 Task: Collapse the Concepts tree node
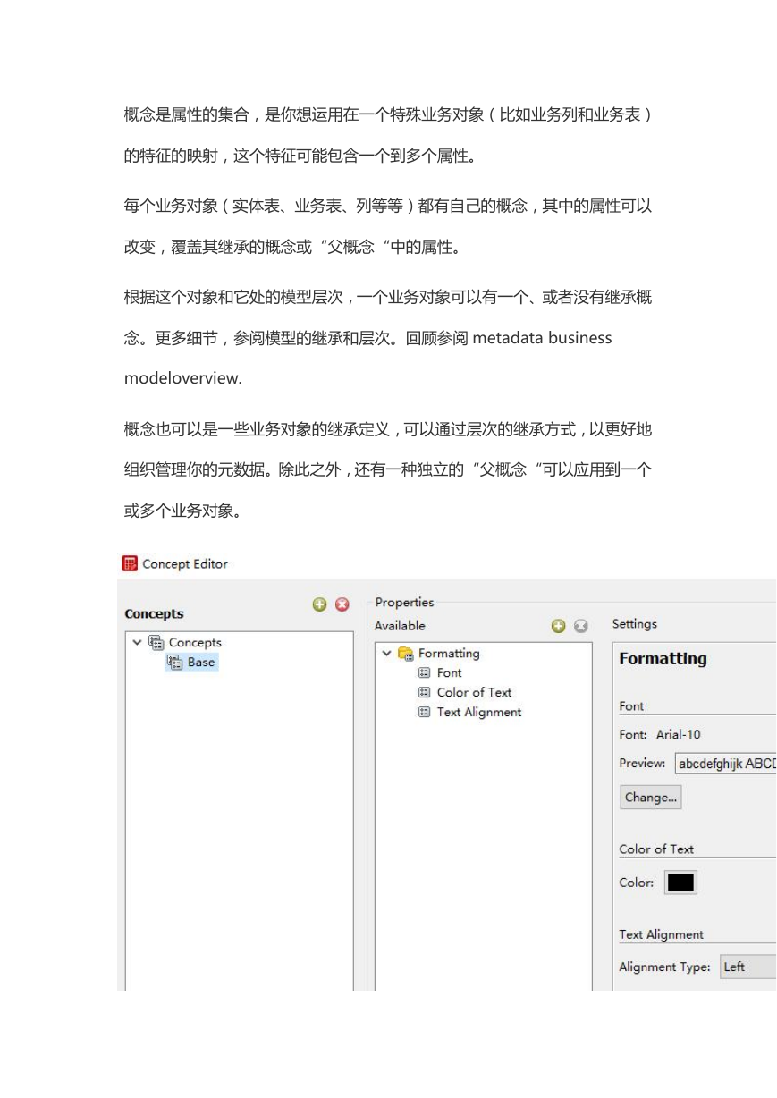click(137, 642)
